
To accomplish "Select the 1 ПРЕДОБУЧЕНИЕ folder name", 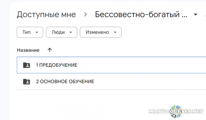I will pos(56,65).
